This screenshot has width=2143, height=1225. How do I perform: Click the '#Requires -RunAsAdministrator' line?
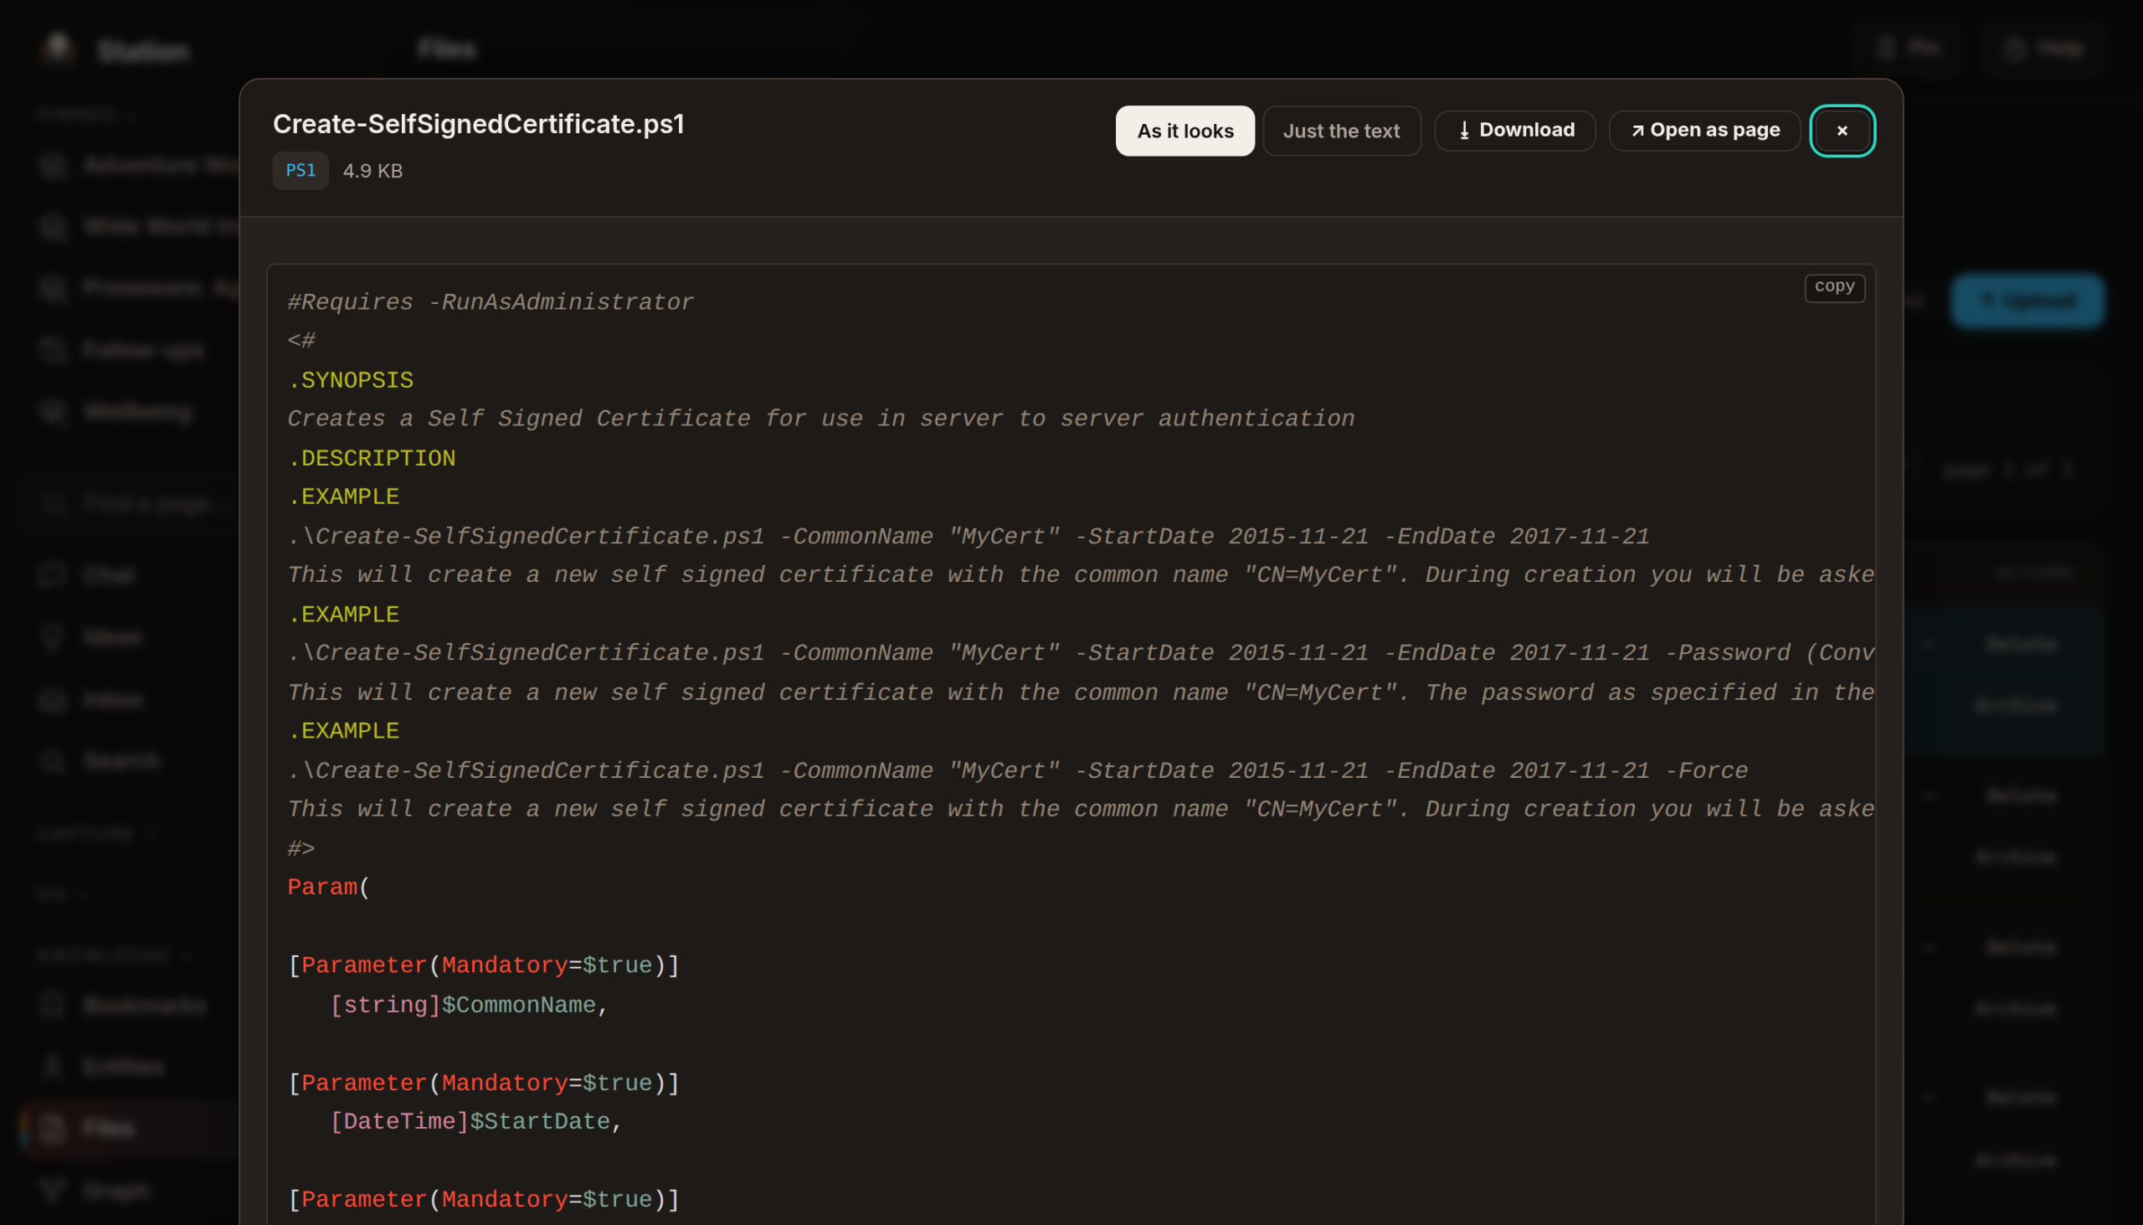pos(491,302)
